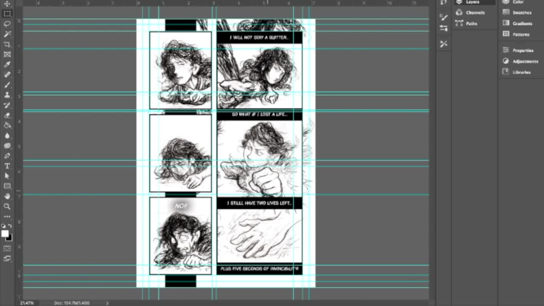Click the background color swatch
Image resolution: width=544 pixels, height=306 pixels.
coord(10,238)
